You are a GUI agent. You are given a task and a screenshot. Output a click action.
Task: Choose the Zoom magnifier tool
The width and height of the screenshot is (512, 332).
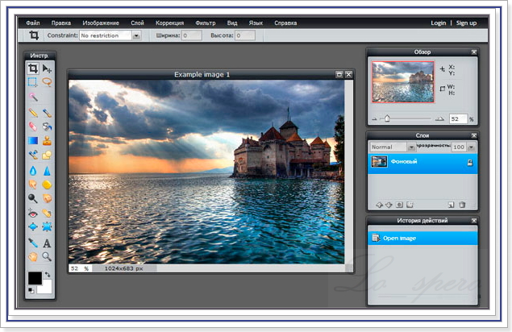click(x=47, y=256)
